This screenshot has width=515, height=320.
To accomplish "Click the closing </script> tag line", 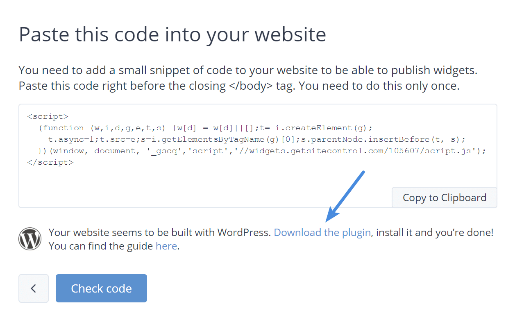I will click(50, 162).
